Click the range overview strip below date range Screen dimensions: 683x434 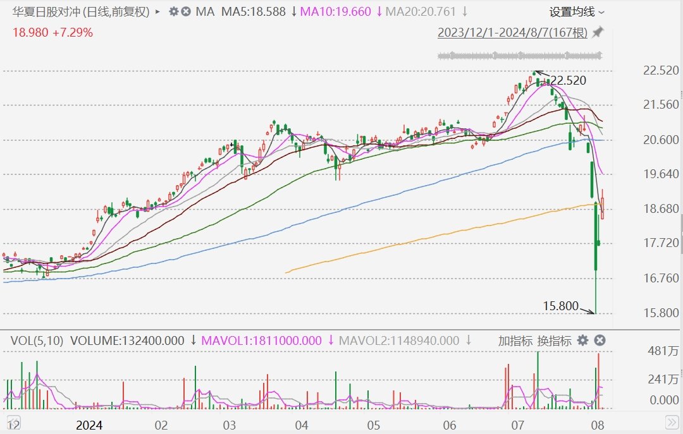520,56
